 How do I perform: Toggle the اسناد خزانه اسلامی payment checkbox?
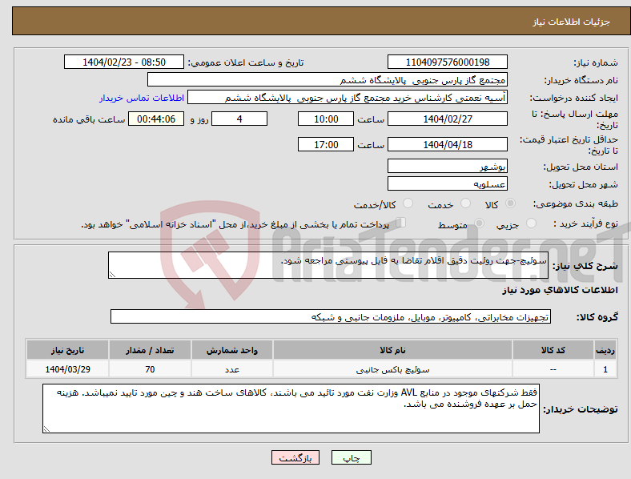[401, 223]
